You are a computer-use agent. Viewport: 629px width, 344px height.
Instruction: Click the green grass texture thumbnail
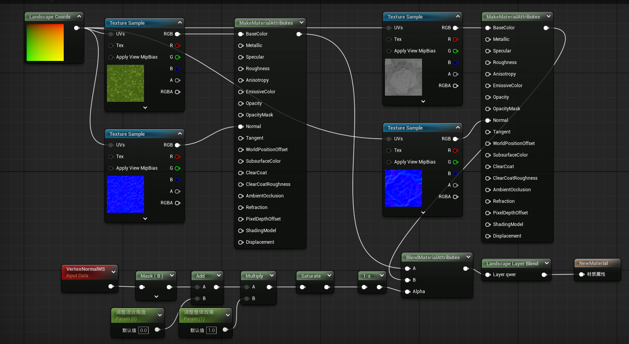pyautogui.click(x=125, y=83)
